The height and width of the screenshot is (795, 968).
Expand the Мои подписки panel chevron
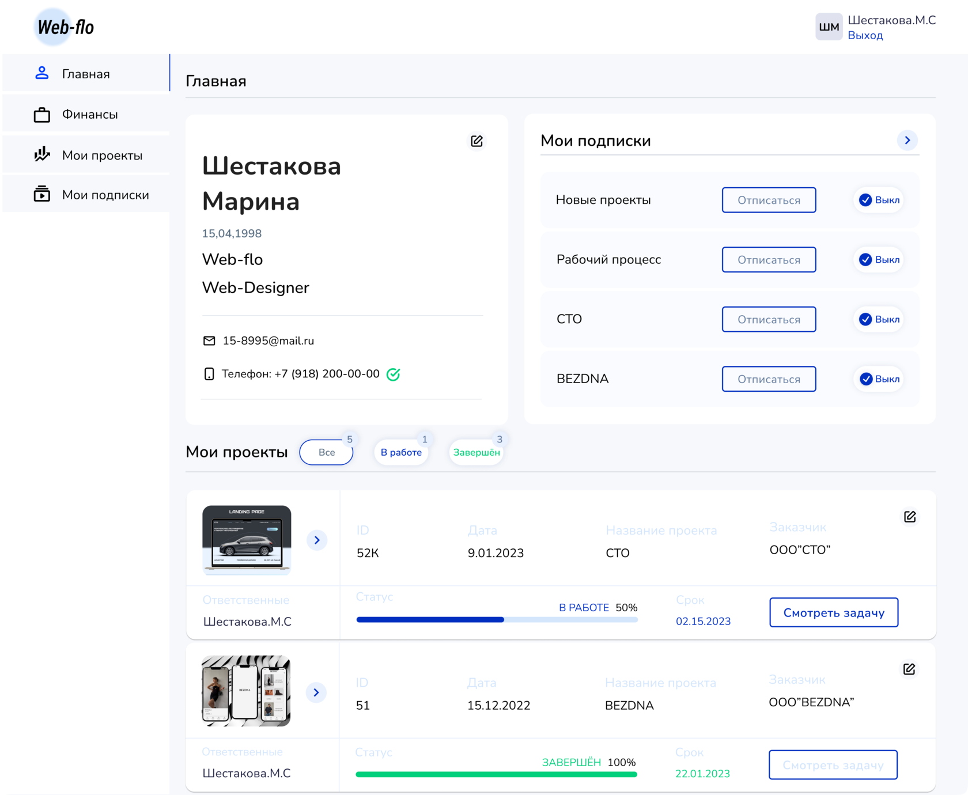pos(907,140)
